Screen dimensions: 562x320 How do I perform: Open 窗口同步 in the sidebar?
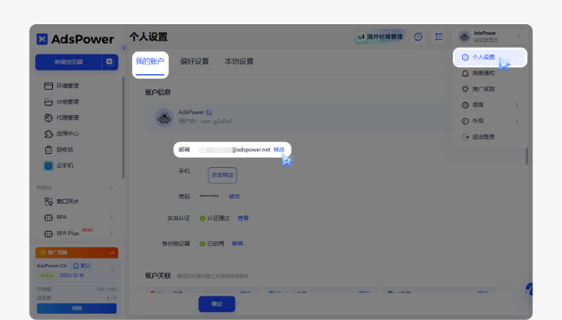coord(67,201)
